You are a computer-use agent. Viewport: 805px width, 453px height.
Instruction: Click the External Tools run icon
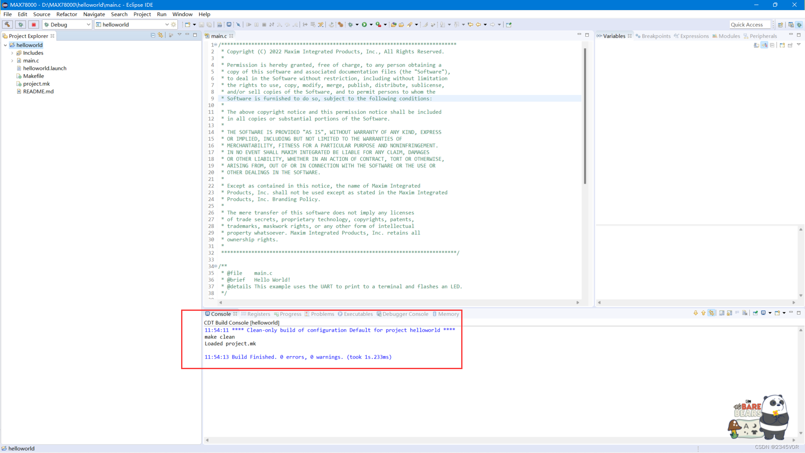tap(378, 24)
